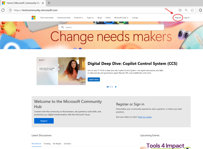Click the Register or Sign in heading
Viewport: 203px width, 149px height.
[130, 104]
